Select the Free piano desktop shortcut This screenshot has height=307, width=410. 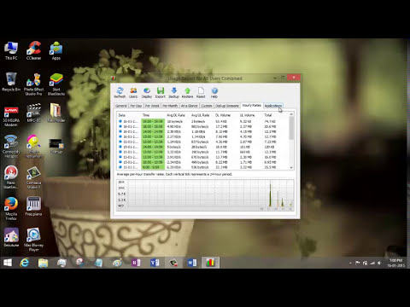pos(33,206)
